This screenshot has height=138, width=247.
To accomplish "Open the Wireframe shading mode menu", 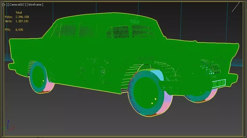I will click(x=35, y=5).
